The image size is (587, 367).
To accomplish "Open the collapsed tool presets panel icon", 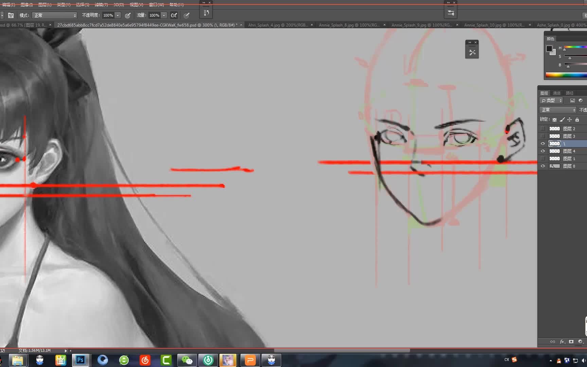I will pyautogui.click(x=472, y=52).
